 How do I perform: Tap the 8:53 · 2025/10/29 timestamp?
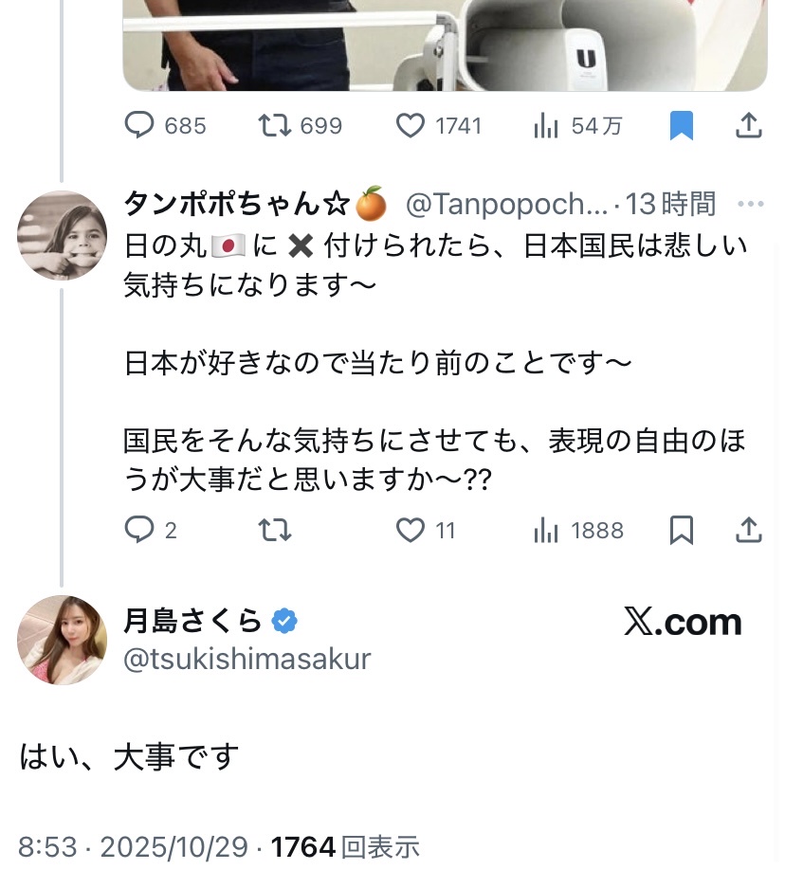coord(133,846)
